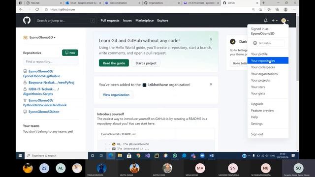Open File Explorer on the taskbar
Screen dimensions: 315x177
(120, 155)
